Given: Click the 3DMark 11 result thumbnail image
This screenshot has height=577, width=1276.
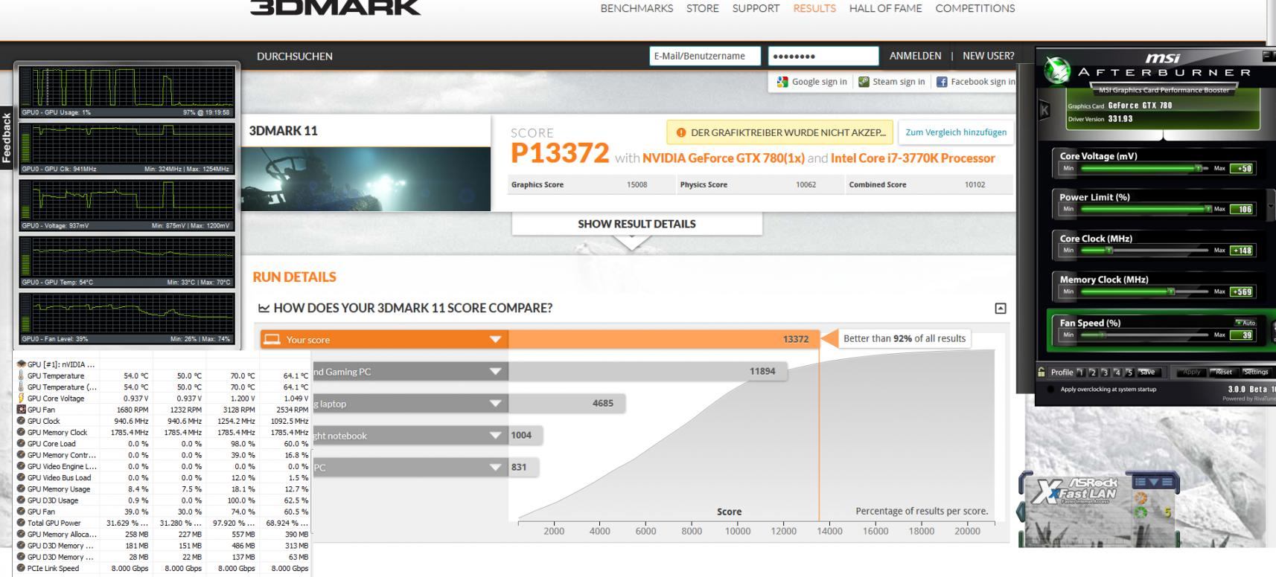Looking at the screenshot, I should tap(366, 179).
